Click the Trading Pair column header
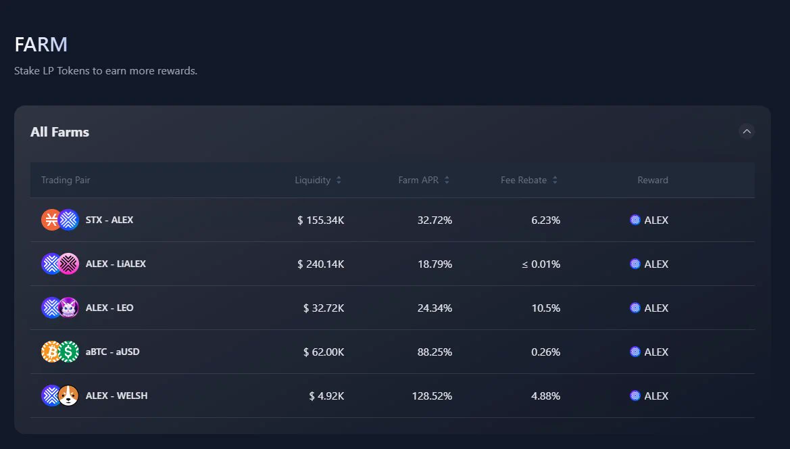The height and width of the screenshot is (449, 790). coord(66,180)
